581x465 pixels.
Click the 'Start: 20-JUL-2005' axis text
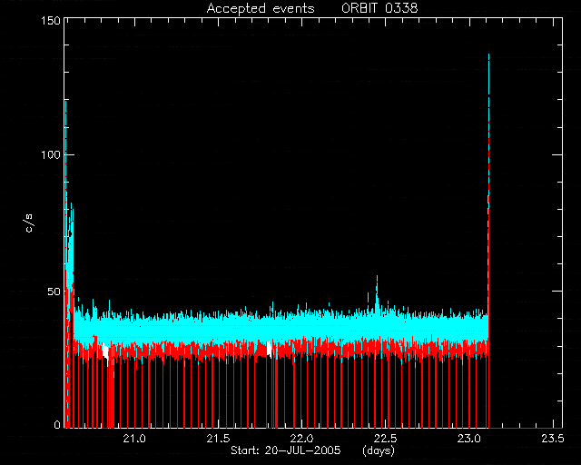click(x=285, y=450)
